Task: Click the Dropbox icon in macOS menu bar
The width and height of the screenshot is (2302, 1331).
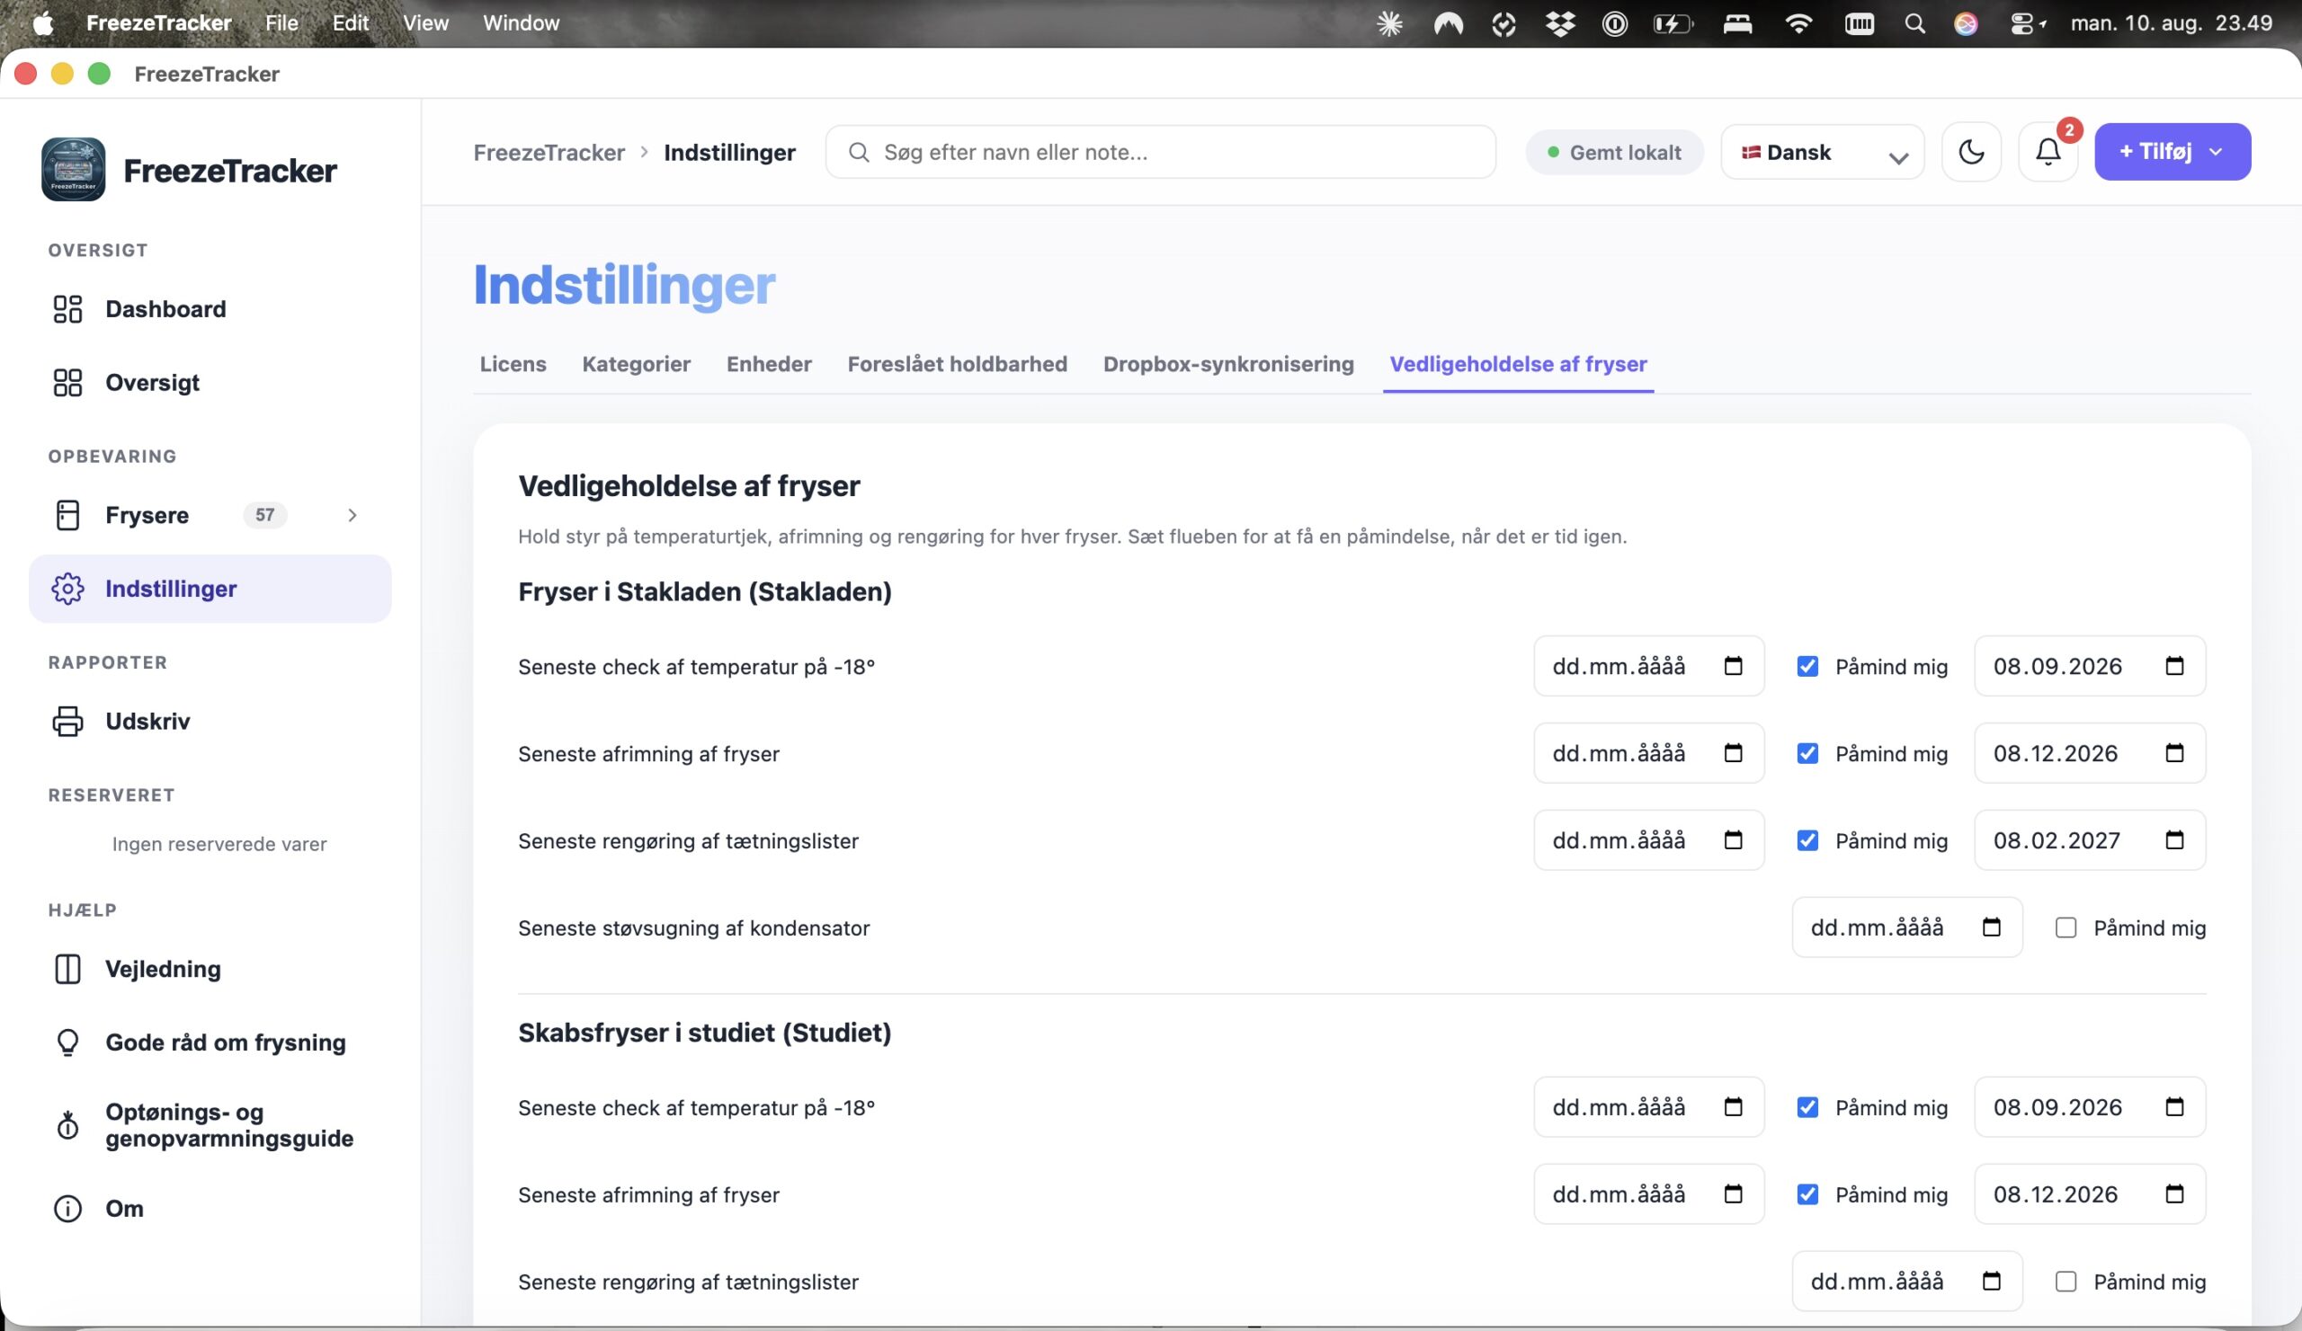Action: 1559,23
